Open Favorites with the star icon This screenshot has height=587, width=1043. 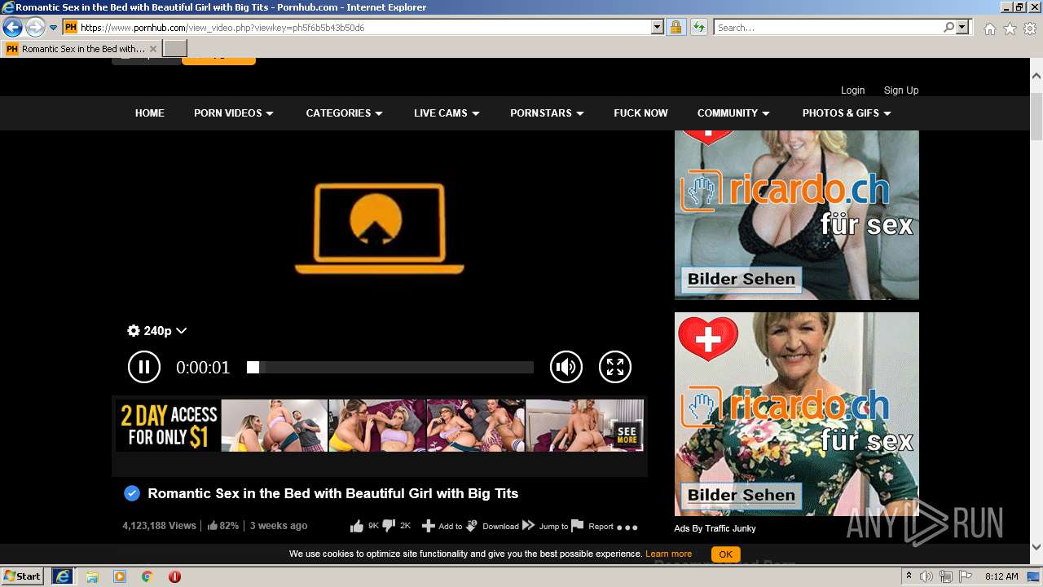(x=1010, y=29)
